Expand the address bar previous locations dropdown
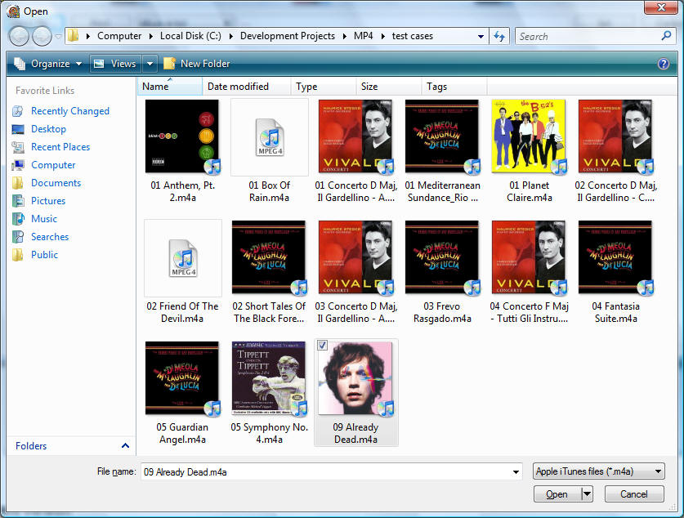Image resolution: width=684 pixels, height=518 pixels. 481,36
